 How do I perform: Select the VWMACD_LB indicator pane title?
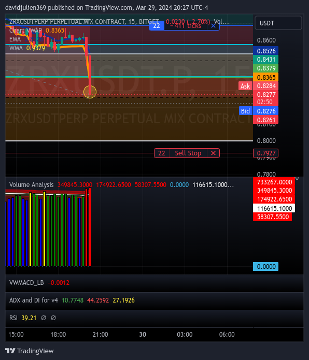[26, 283]
